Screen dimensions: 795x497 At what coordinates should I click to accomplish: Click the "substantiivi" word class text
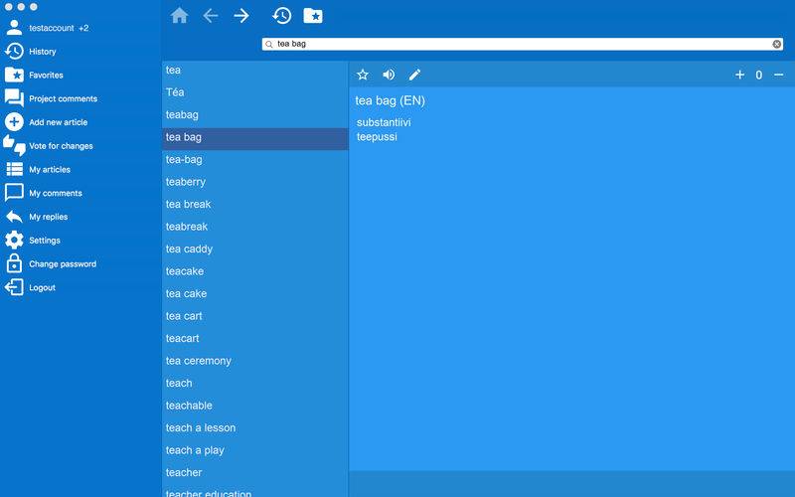click(384, 122)
